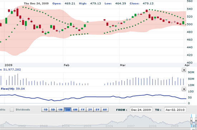This screenshot has width=197, height=130.
Task: Close the volume indicator panel
Action: coord(184,70)
